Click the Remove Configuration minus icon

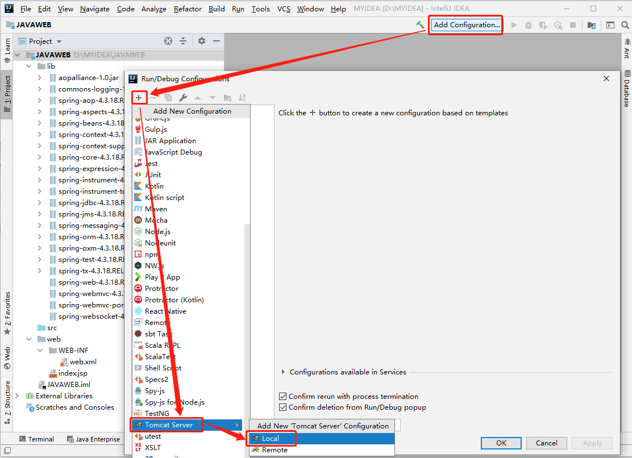pos(153,98)
